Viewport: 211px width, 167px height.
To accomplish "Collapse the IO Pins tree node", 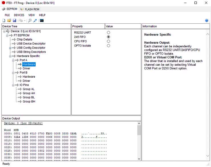I will click(13, 85).
